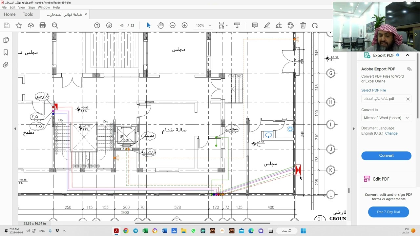Switch to the Home tab

[10, 14]
